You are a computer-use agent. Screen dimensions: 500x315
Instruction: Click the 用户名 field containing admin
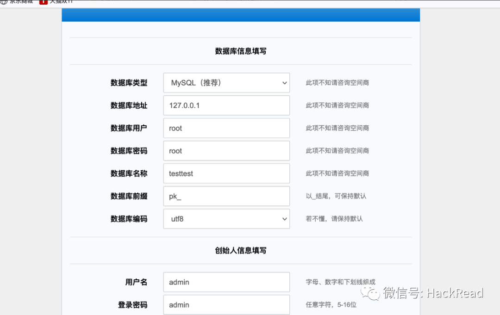tap(226, 282)
